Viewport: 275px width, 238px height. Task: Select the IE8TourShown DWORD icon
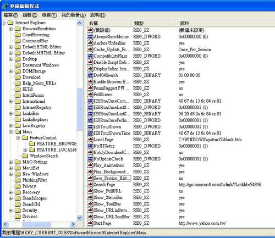click(90, 127)
